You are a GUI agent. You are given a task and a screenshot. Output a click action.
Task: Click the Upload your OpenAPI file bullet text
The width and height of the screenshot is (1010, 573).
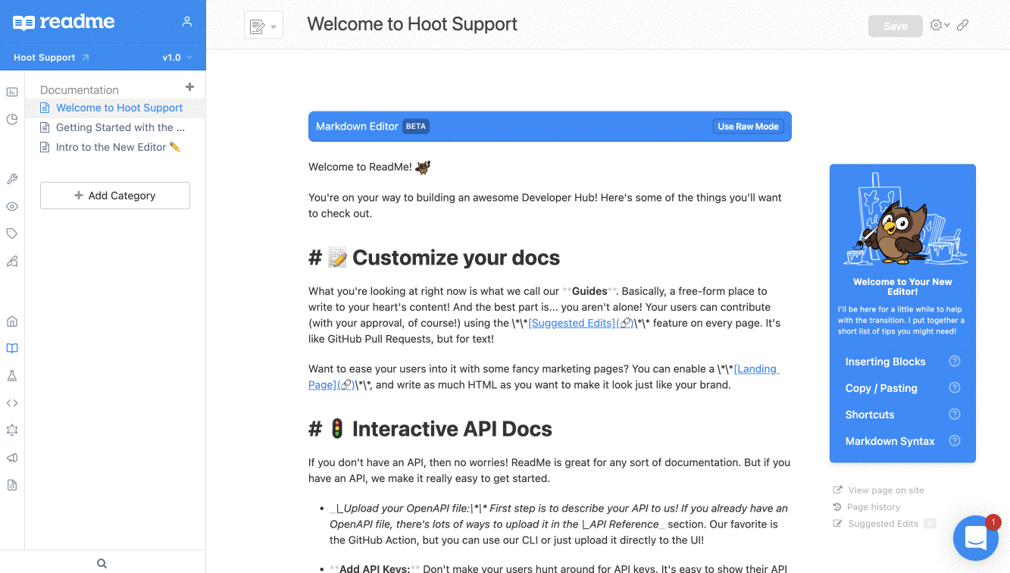click(558, 524)
